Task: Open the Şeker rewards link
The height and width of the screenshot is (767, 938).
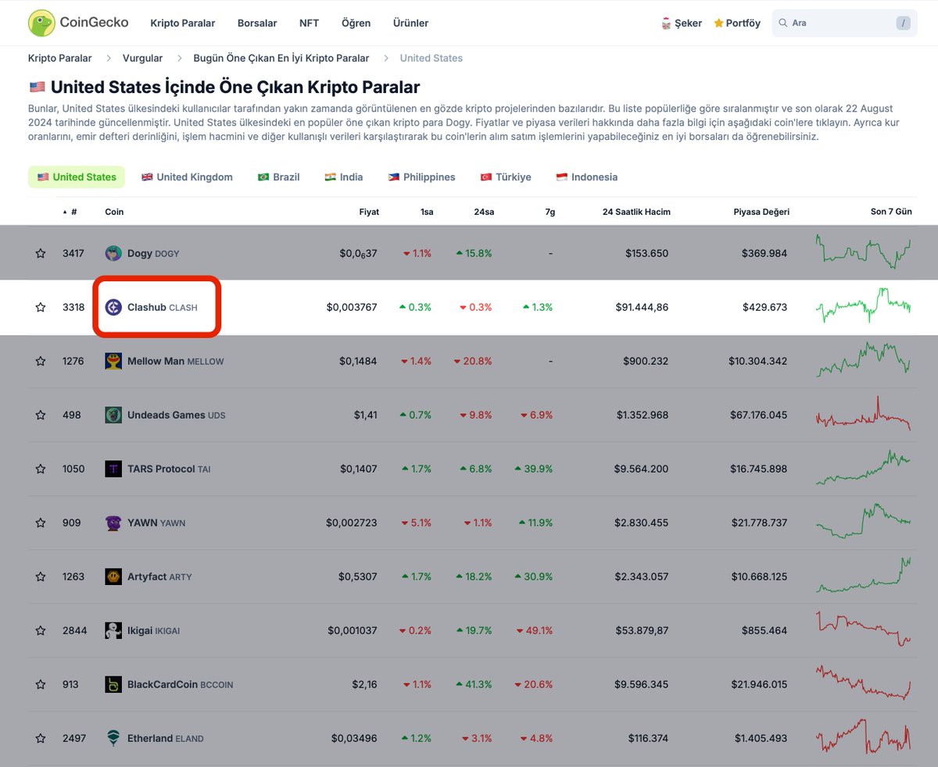Action: pos(681,23)
